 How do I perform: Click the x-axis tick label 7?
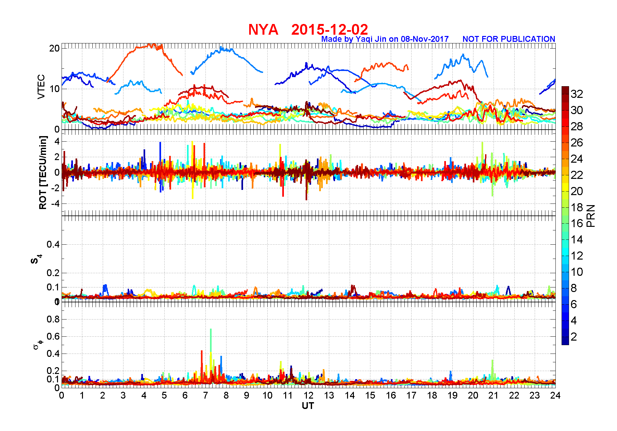[205, 395]
